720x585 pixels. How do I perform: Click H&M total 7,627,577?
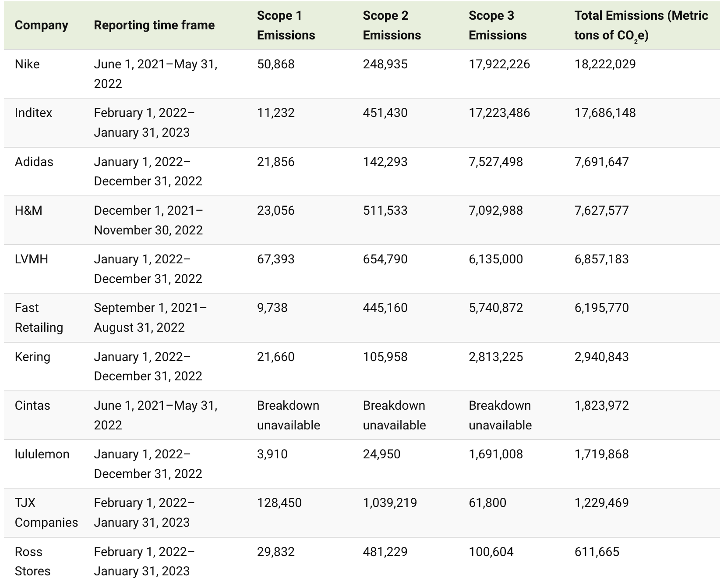coord(602,211)
